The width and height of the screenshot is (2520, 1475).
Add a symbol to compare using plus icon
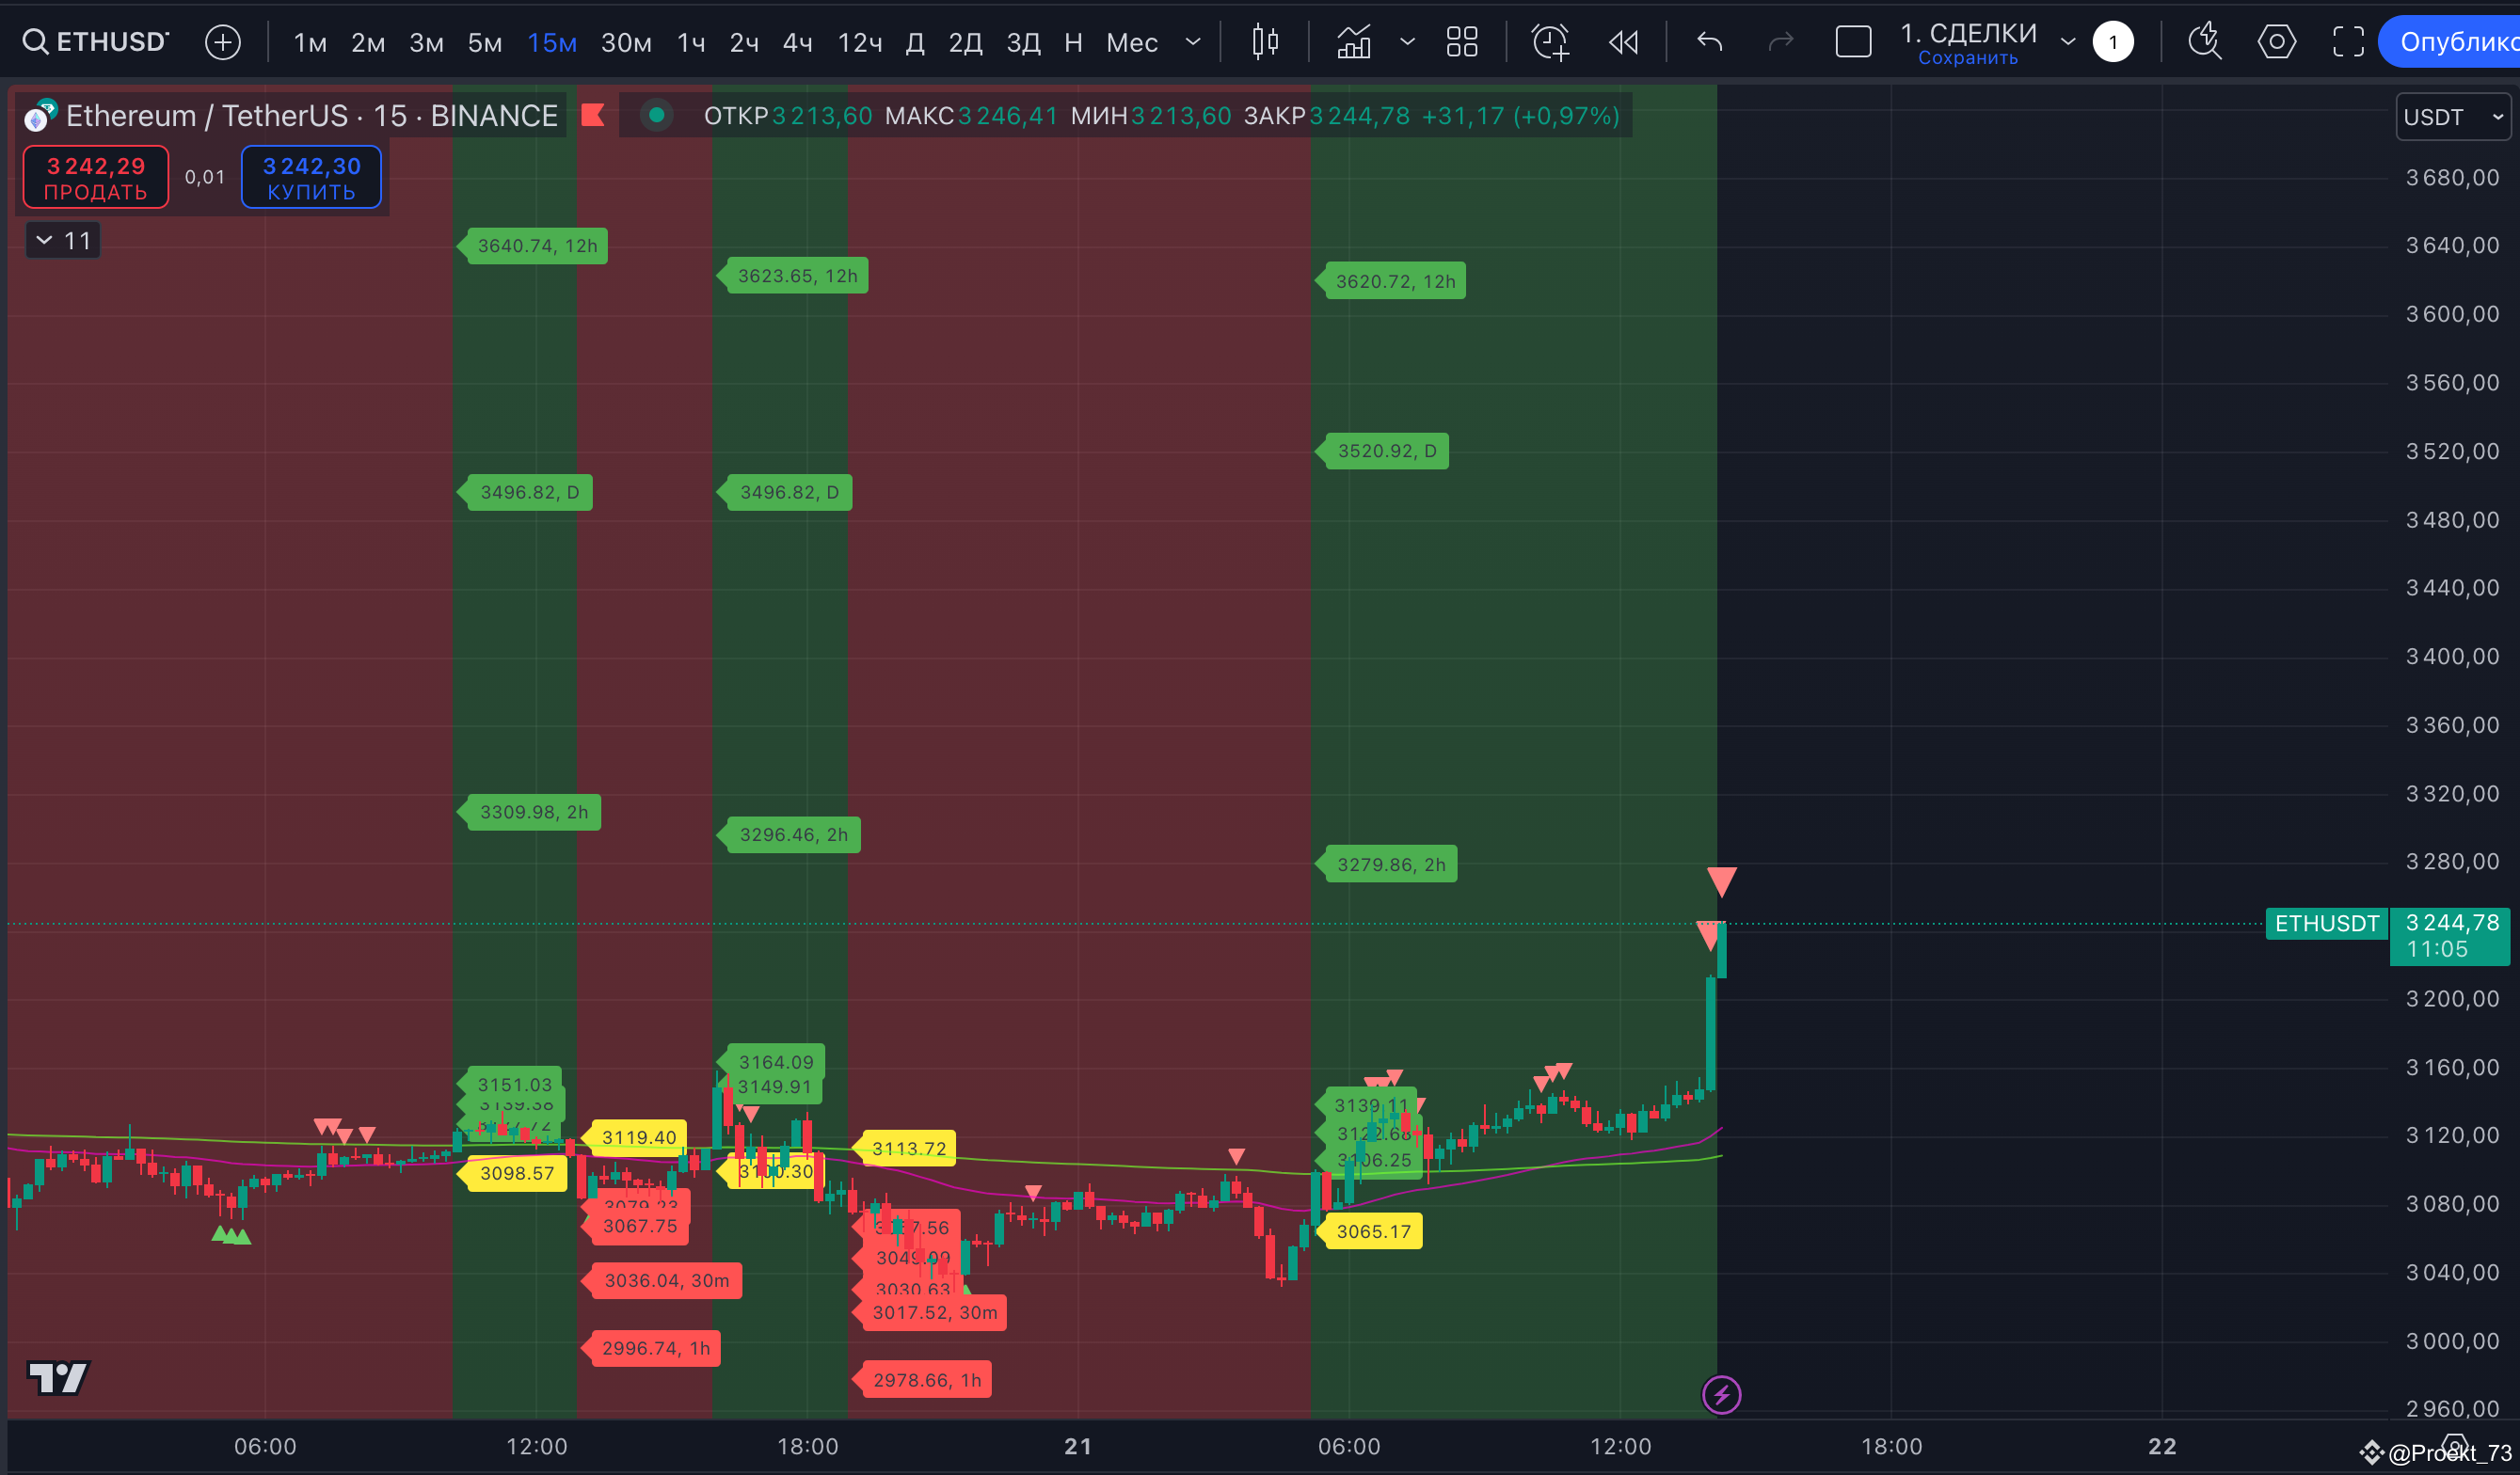(x=222, y=42)
